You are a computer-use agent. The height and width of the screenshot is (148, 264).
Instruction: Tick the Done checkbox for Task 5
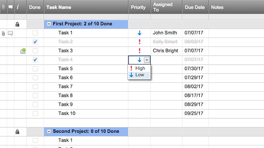coord(35,69)
